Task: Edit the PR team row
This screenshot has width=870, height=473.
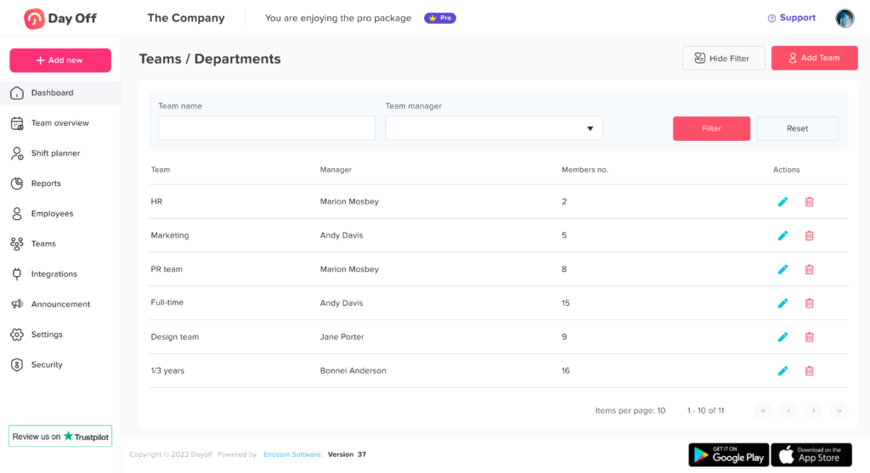Action: tap(782, 269)
